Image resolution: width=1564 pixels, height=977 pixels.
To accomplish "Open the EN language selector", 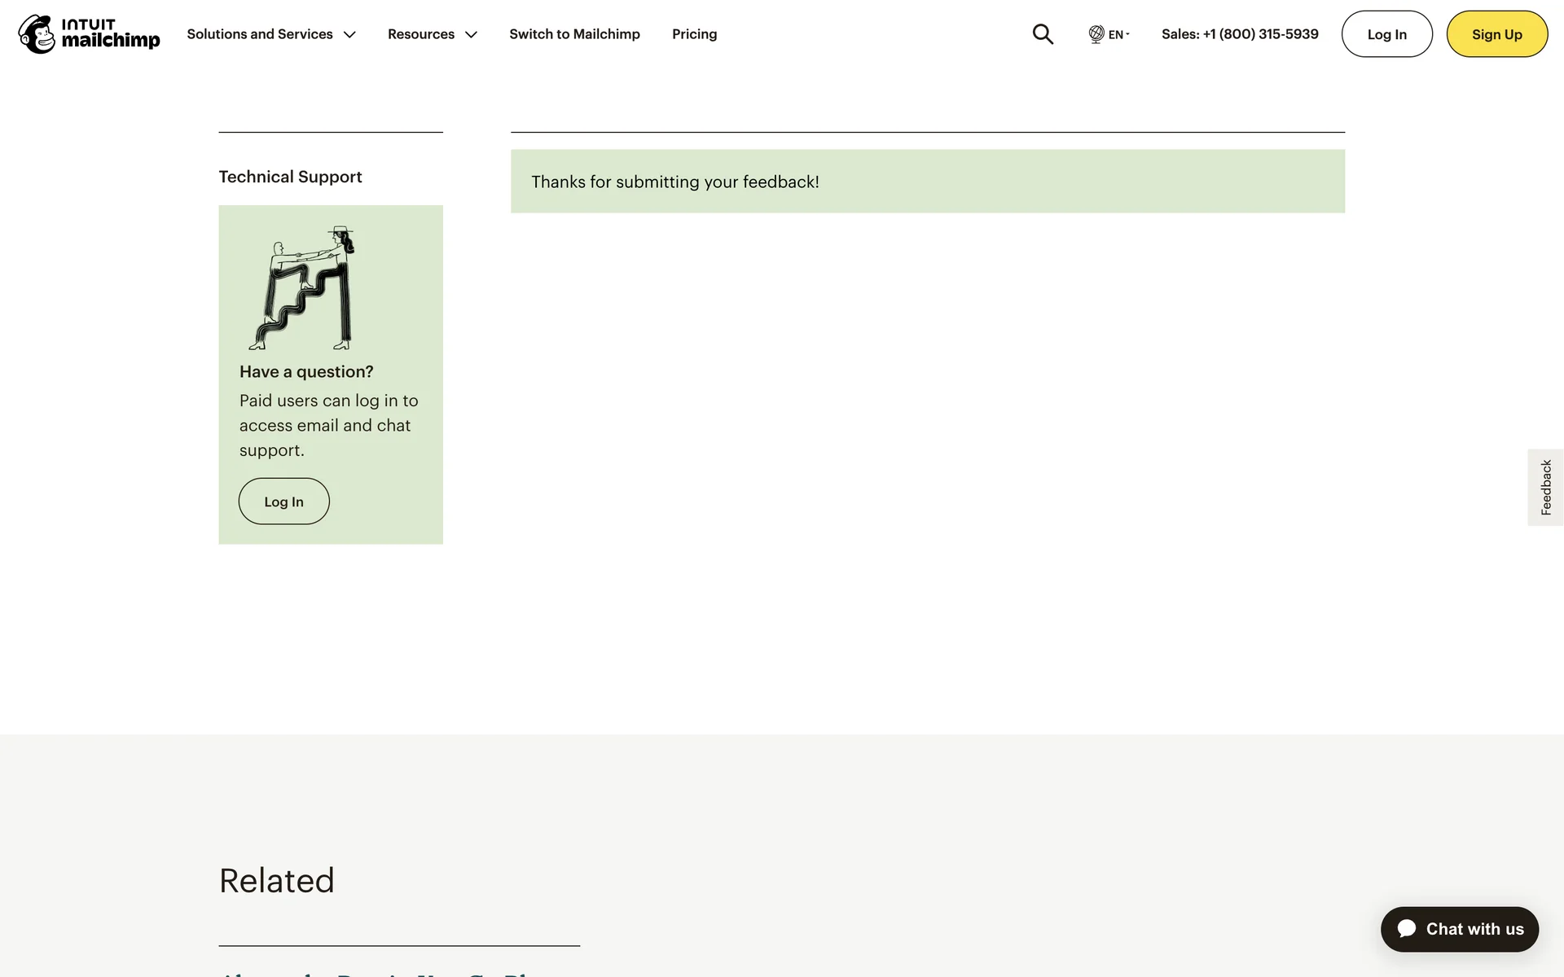I will (1118, 34).
